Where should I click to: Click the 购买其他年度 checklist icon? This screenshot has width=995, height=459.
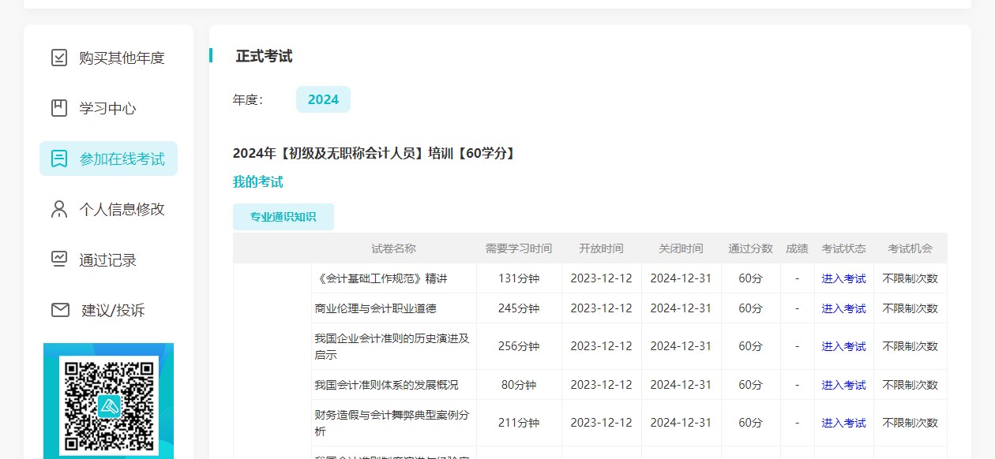coord(59,58)
